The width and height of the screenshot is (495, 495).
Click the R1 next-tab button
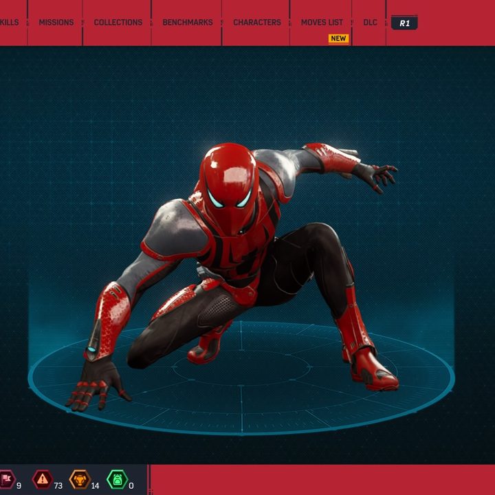point(404,23)
